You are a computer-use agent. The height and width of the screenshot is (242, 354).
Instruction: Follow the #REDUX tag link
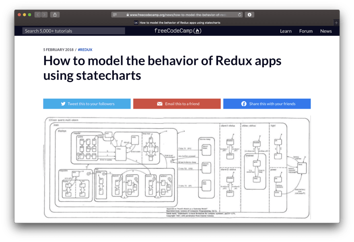(85, 50)
